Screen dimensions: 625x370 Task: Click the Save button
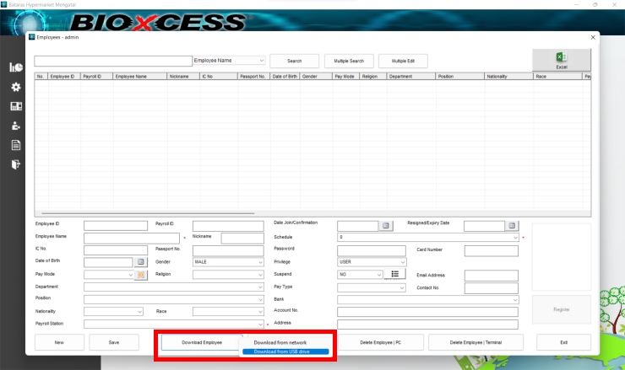(114, 342)
